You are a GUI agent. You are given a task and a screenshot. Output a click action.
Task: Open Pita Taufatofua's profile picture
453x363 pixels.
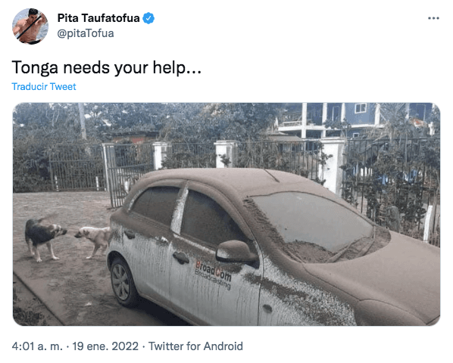click(x=30, y=26)
